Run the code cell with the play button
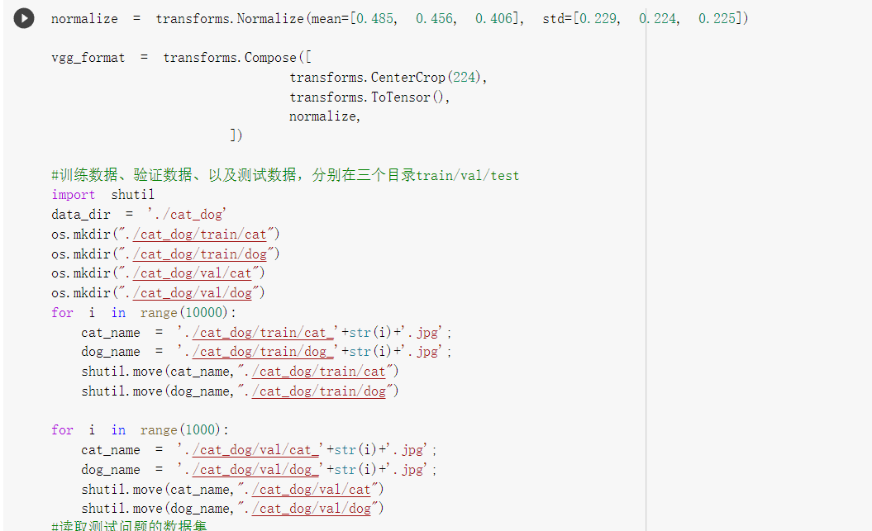The height and width of the screenshot is (531, 872). pos(24,18)
